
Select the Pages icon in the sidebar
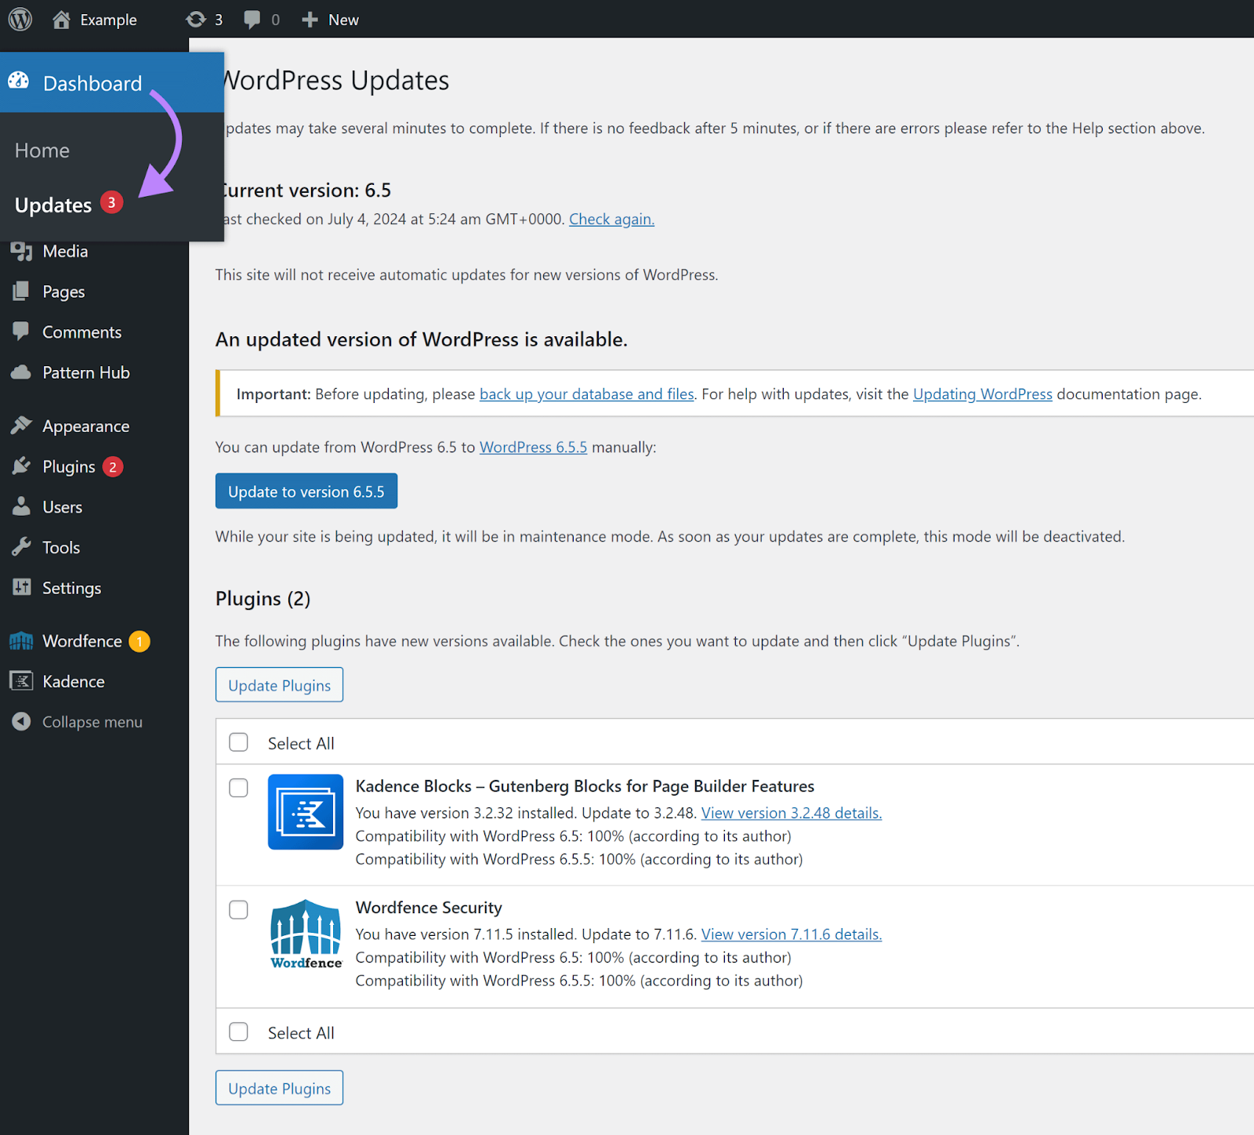coord(21,291)
